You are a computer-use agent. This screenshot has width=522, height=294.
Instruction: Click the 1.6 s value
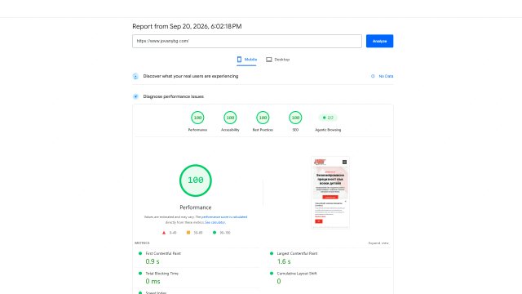coord(284,261)
